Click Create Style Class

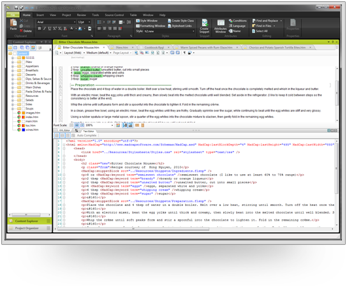coord(181,20)
